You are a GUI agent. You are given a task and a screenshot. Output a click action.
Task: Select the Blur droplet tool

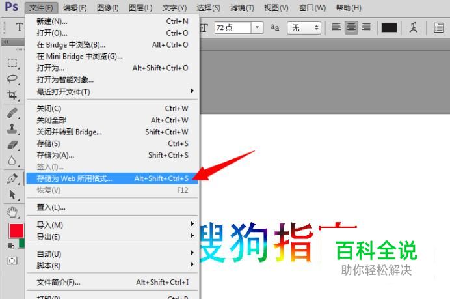tap(12, 160)
